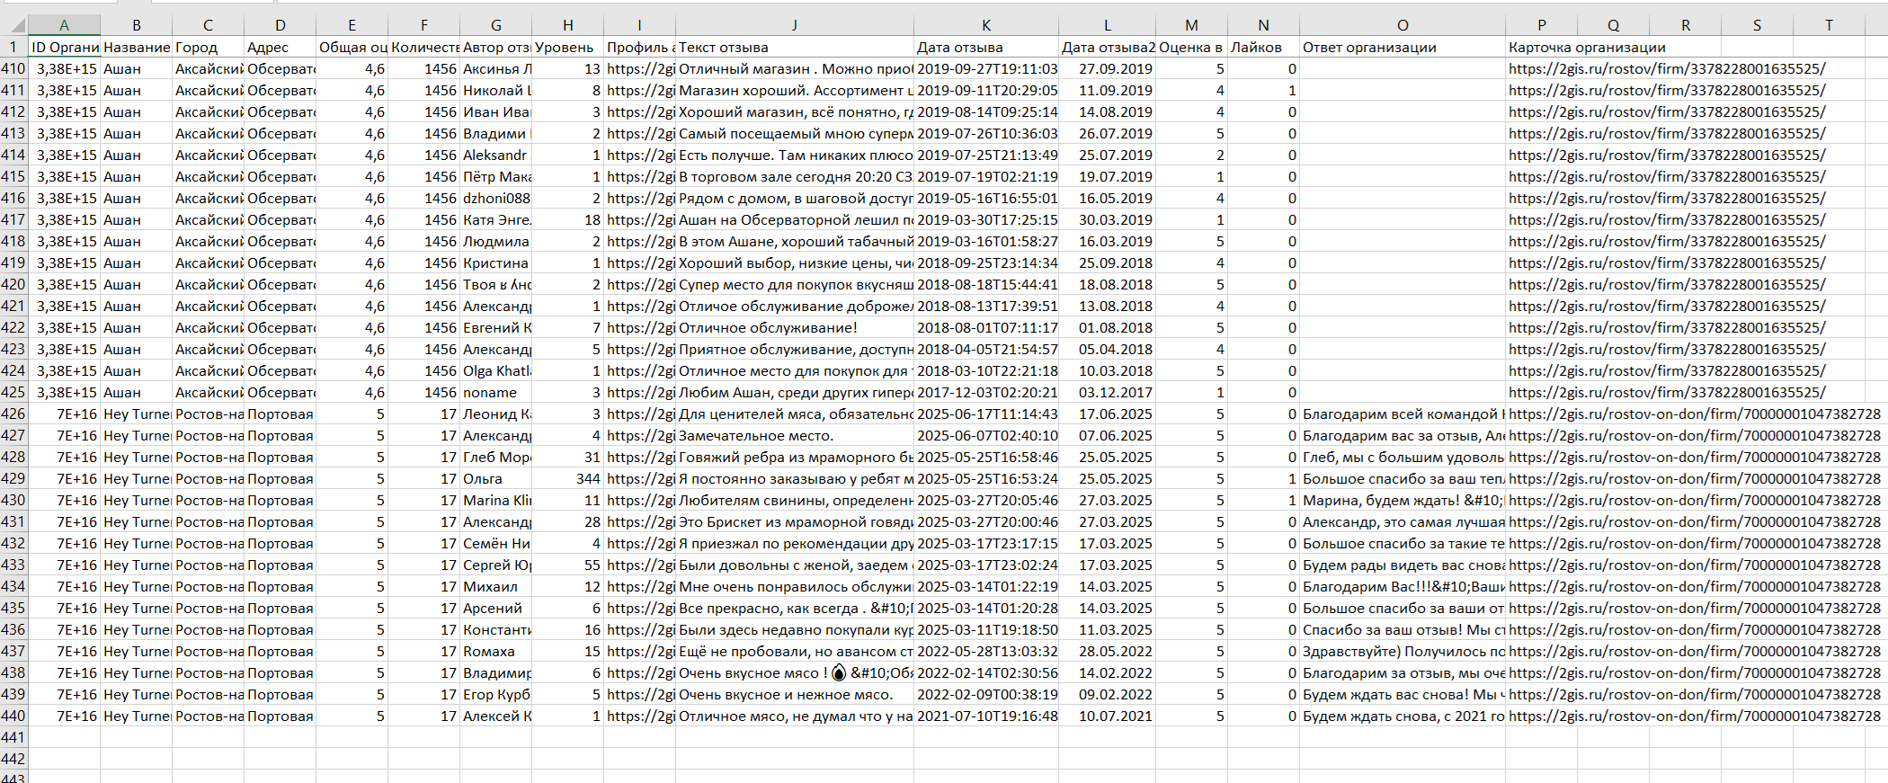
Task: Select author cell 'noname'
Action: tap(495, 392)
